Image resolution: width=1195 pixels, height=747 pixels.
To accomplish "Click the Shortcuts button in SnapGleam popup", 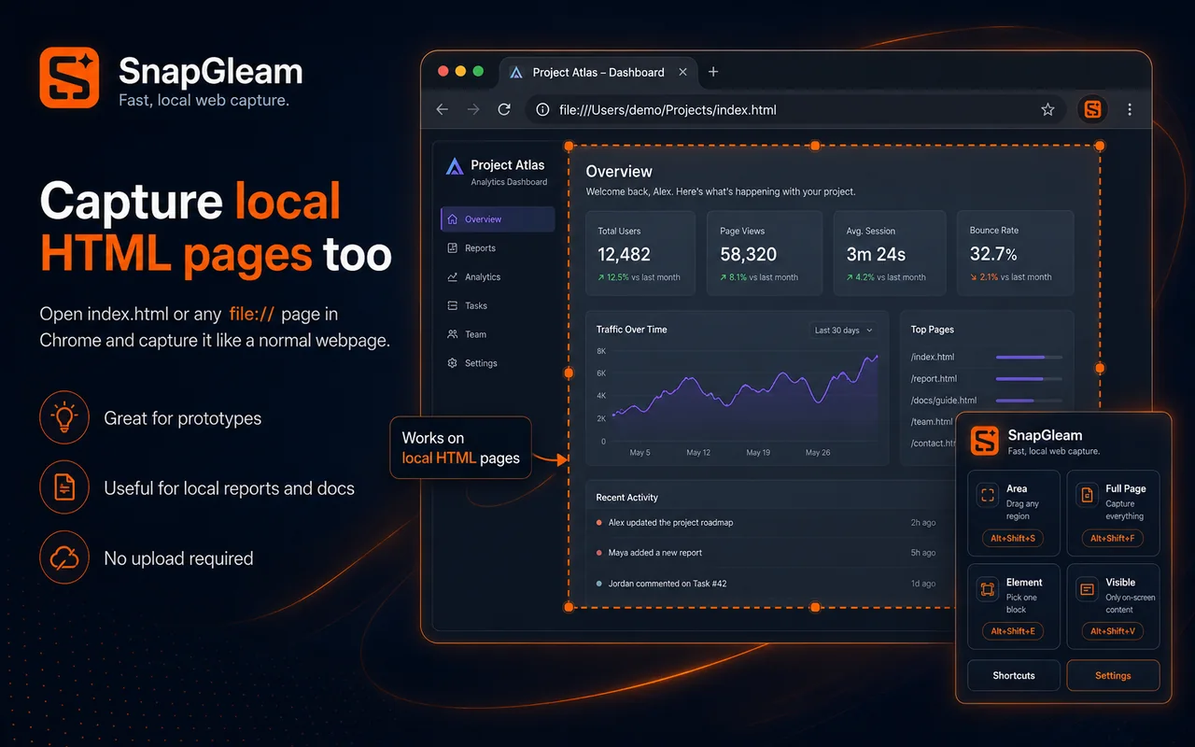I will (1014, 675).
